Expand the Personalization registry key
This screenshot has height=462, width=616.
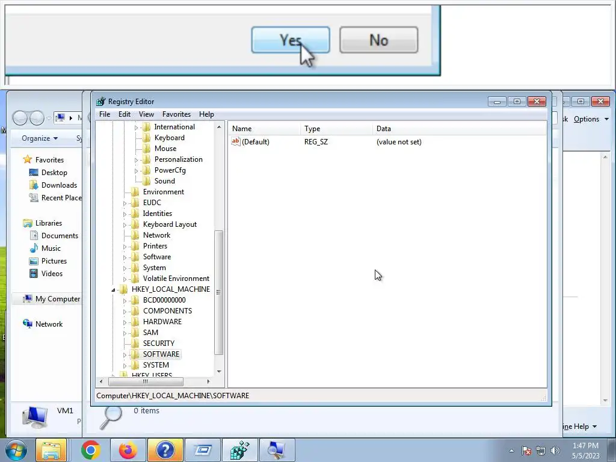[x=137, y=160]
